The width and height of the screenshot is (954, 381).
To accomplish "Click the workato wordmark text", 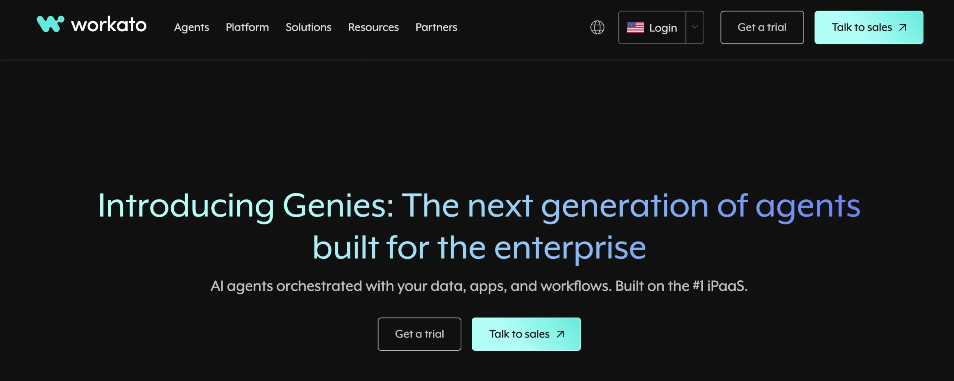I will click(x=109, y=25).
